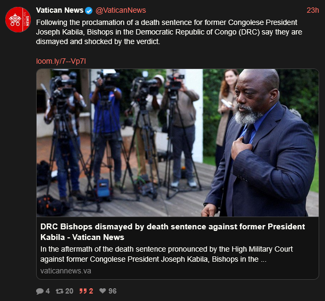This screenshot has height=301, width=325.
Task: Click the reply count 4
Action: pyautogui.click(x=48, y=291)
